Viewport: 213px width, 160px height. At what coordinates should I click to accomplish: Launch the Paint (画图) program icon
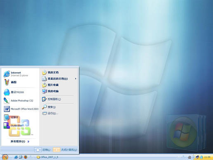(7, 82)
